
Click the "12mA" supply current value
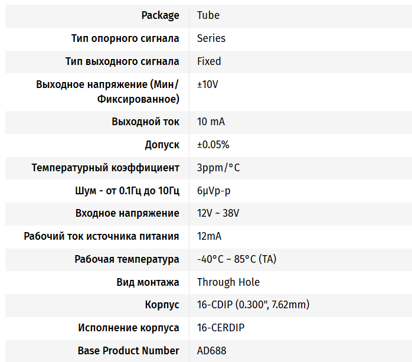coord(209,236)
